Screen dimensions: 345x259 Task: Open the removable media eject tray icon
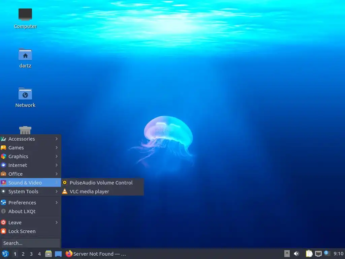(287, 254)
